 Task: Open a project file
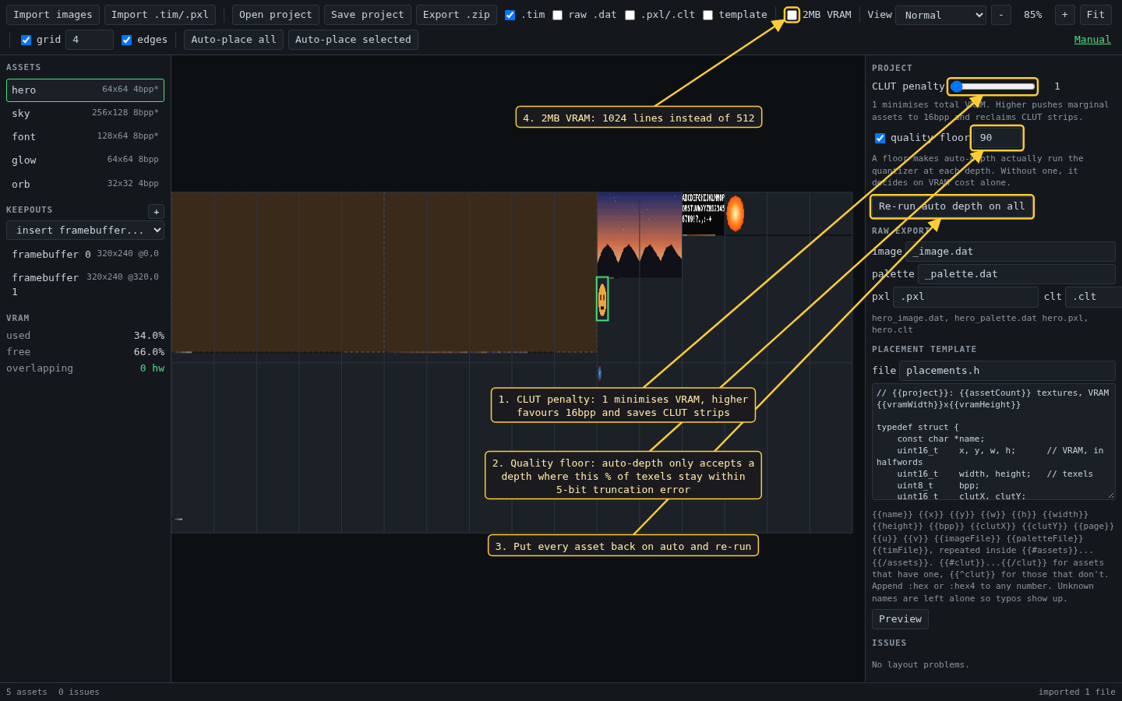pyautogui.click(x=275, y=15)
